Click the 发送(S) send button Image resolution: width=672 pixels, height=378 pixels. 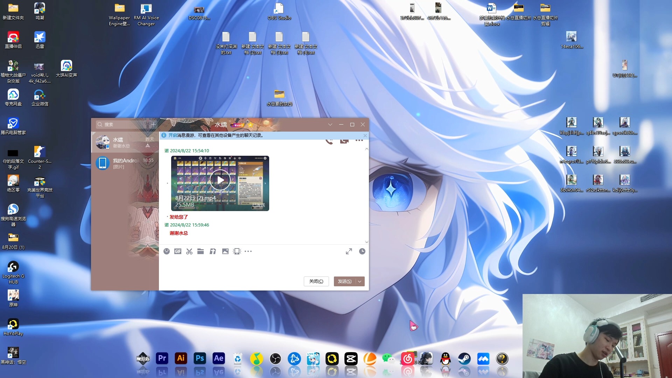pos(344,281)
